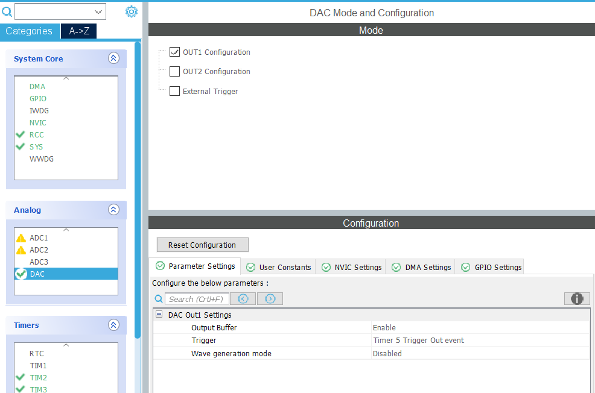
Task: Select IWDG peripheral
Action: (x=39, y=111)
